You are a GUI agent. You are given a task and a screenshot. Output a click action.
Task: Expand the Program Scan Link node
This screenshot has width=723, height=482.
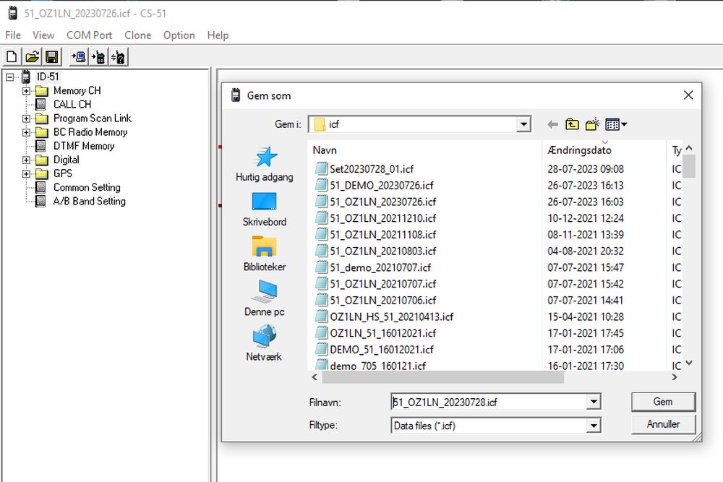26,119
